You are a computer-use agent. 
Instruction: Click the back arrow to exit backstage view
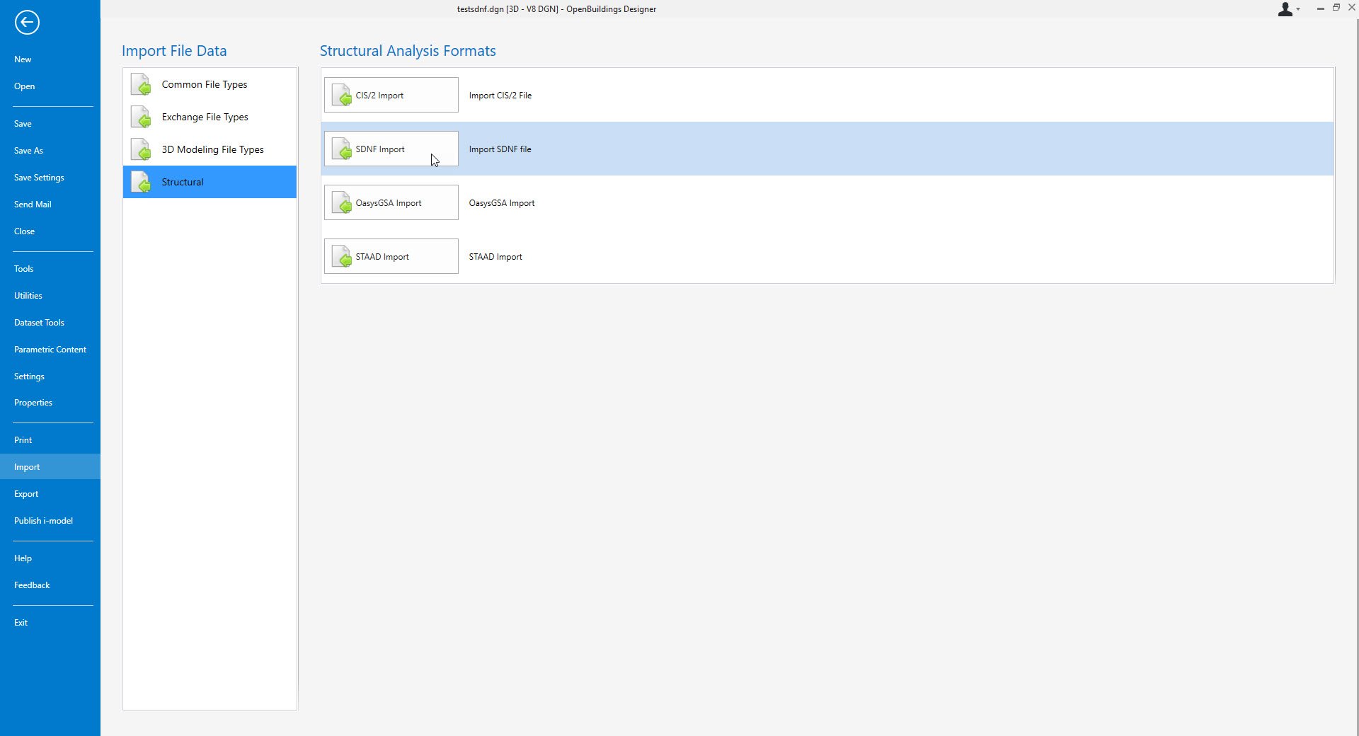click(27, 22)
